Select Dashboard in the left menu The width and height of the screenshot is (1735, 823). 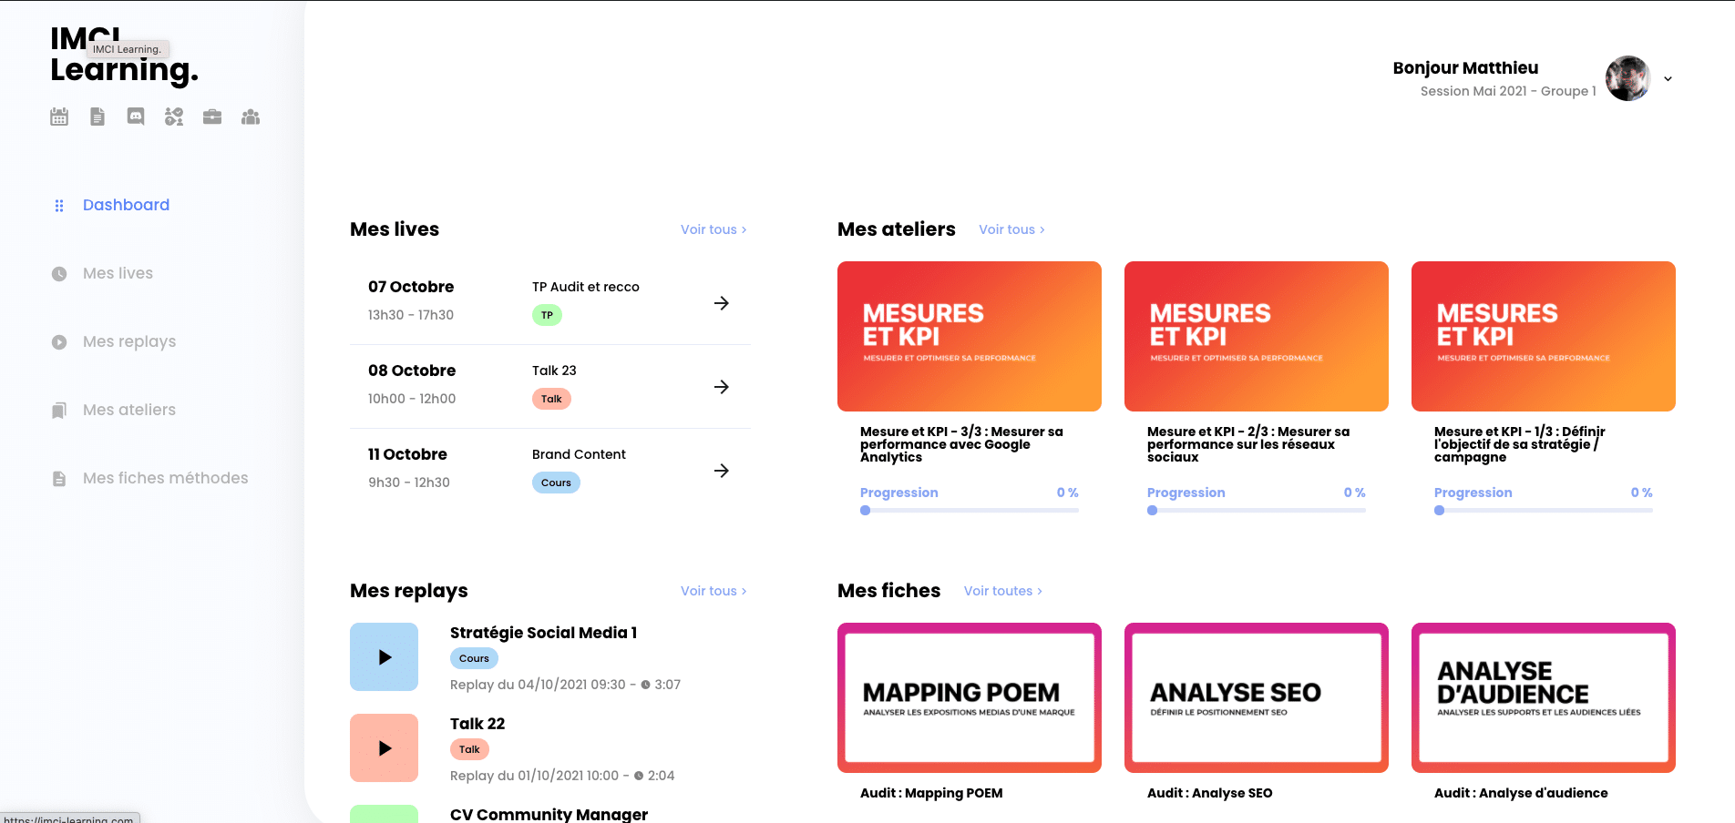pyautogui.click(x=126, y=205)
